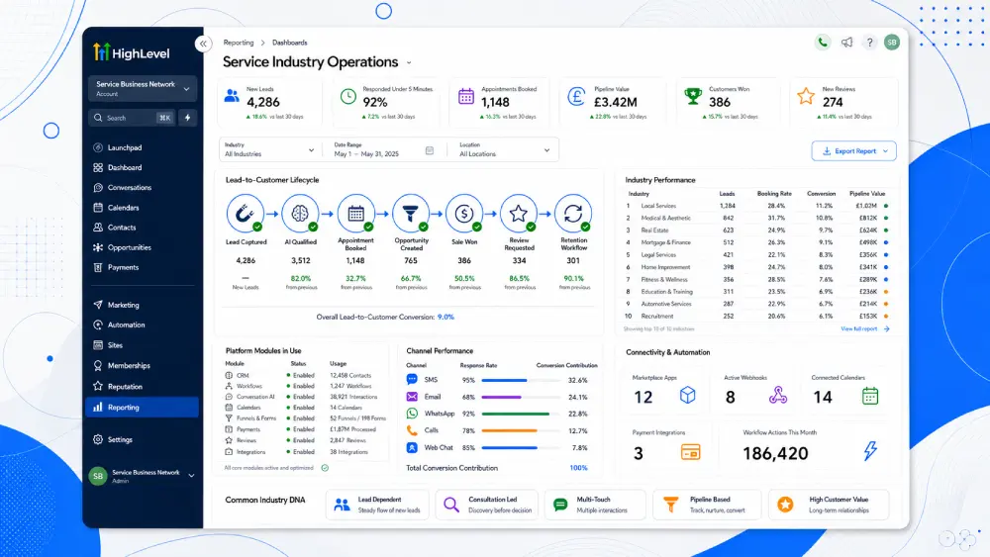Click the lightning bolt quick actions icon
990x557 pixels.
click(187, 118)
